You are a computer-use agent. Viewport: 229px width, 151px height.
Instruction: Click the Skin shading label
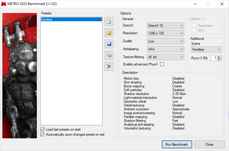point(133,82)
